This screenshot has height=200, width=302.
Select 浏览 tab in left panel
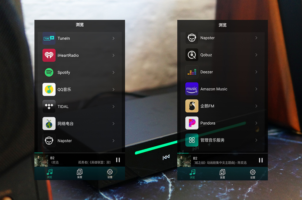click(x=50, y=173)
